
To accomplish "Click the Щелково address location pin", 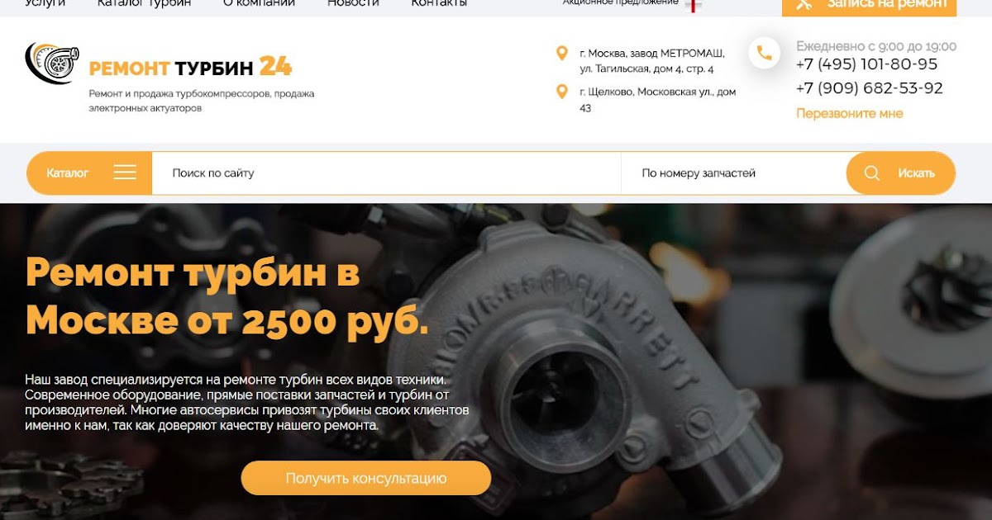I will click(562, 92).
